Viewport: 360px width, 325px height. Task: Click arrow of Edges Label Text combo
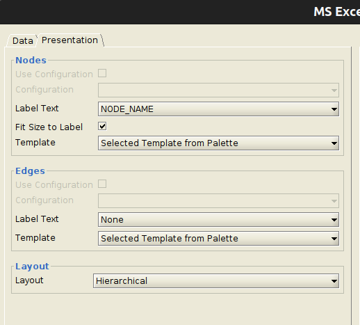point(334,220)
